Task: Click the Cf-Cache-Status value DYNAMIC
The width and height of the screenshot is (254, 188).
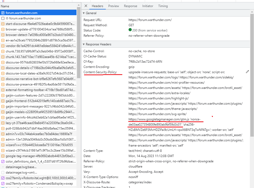Action: tap(136, 56)
